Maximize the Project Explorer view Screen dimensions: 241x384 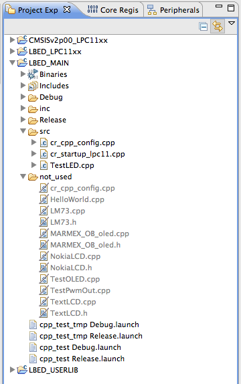231,8
